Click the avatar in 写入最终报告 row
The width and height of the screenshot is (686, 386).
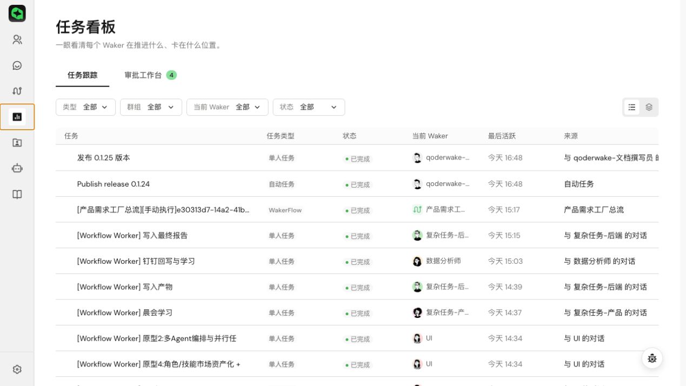point(417,235)
